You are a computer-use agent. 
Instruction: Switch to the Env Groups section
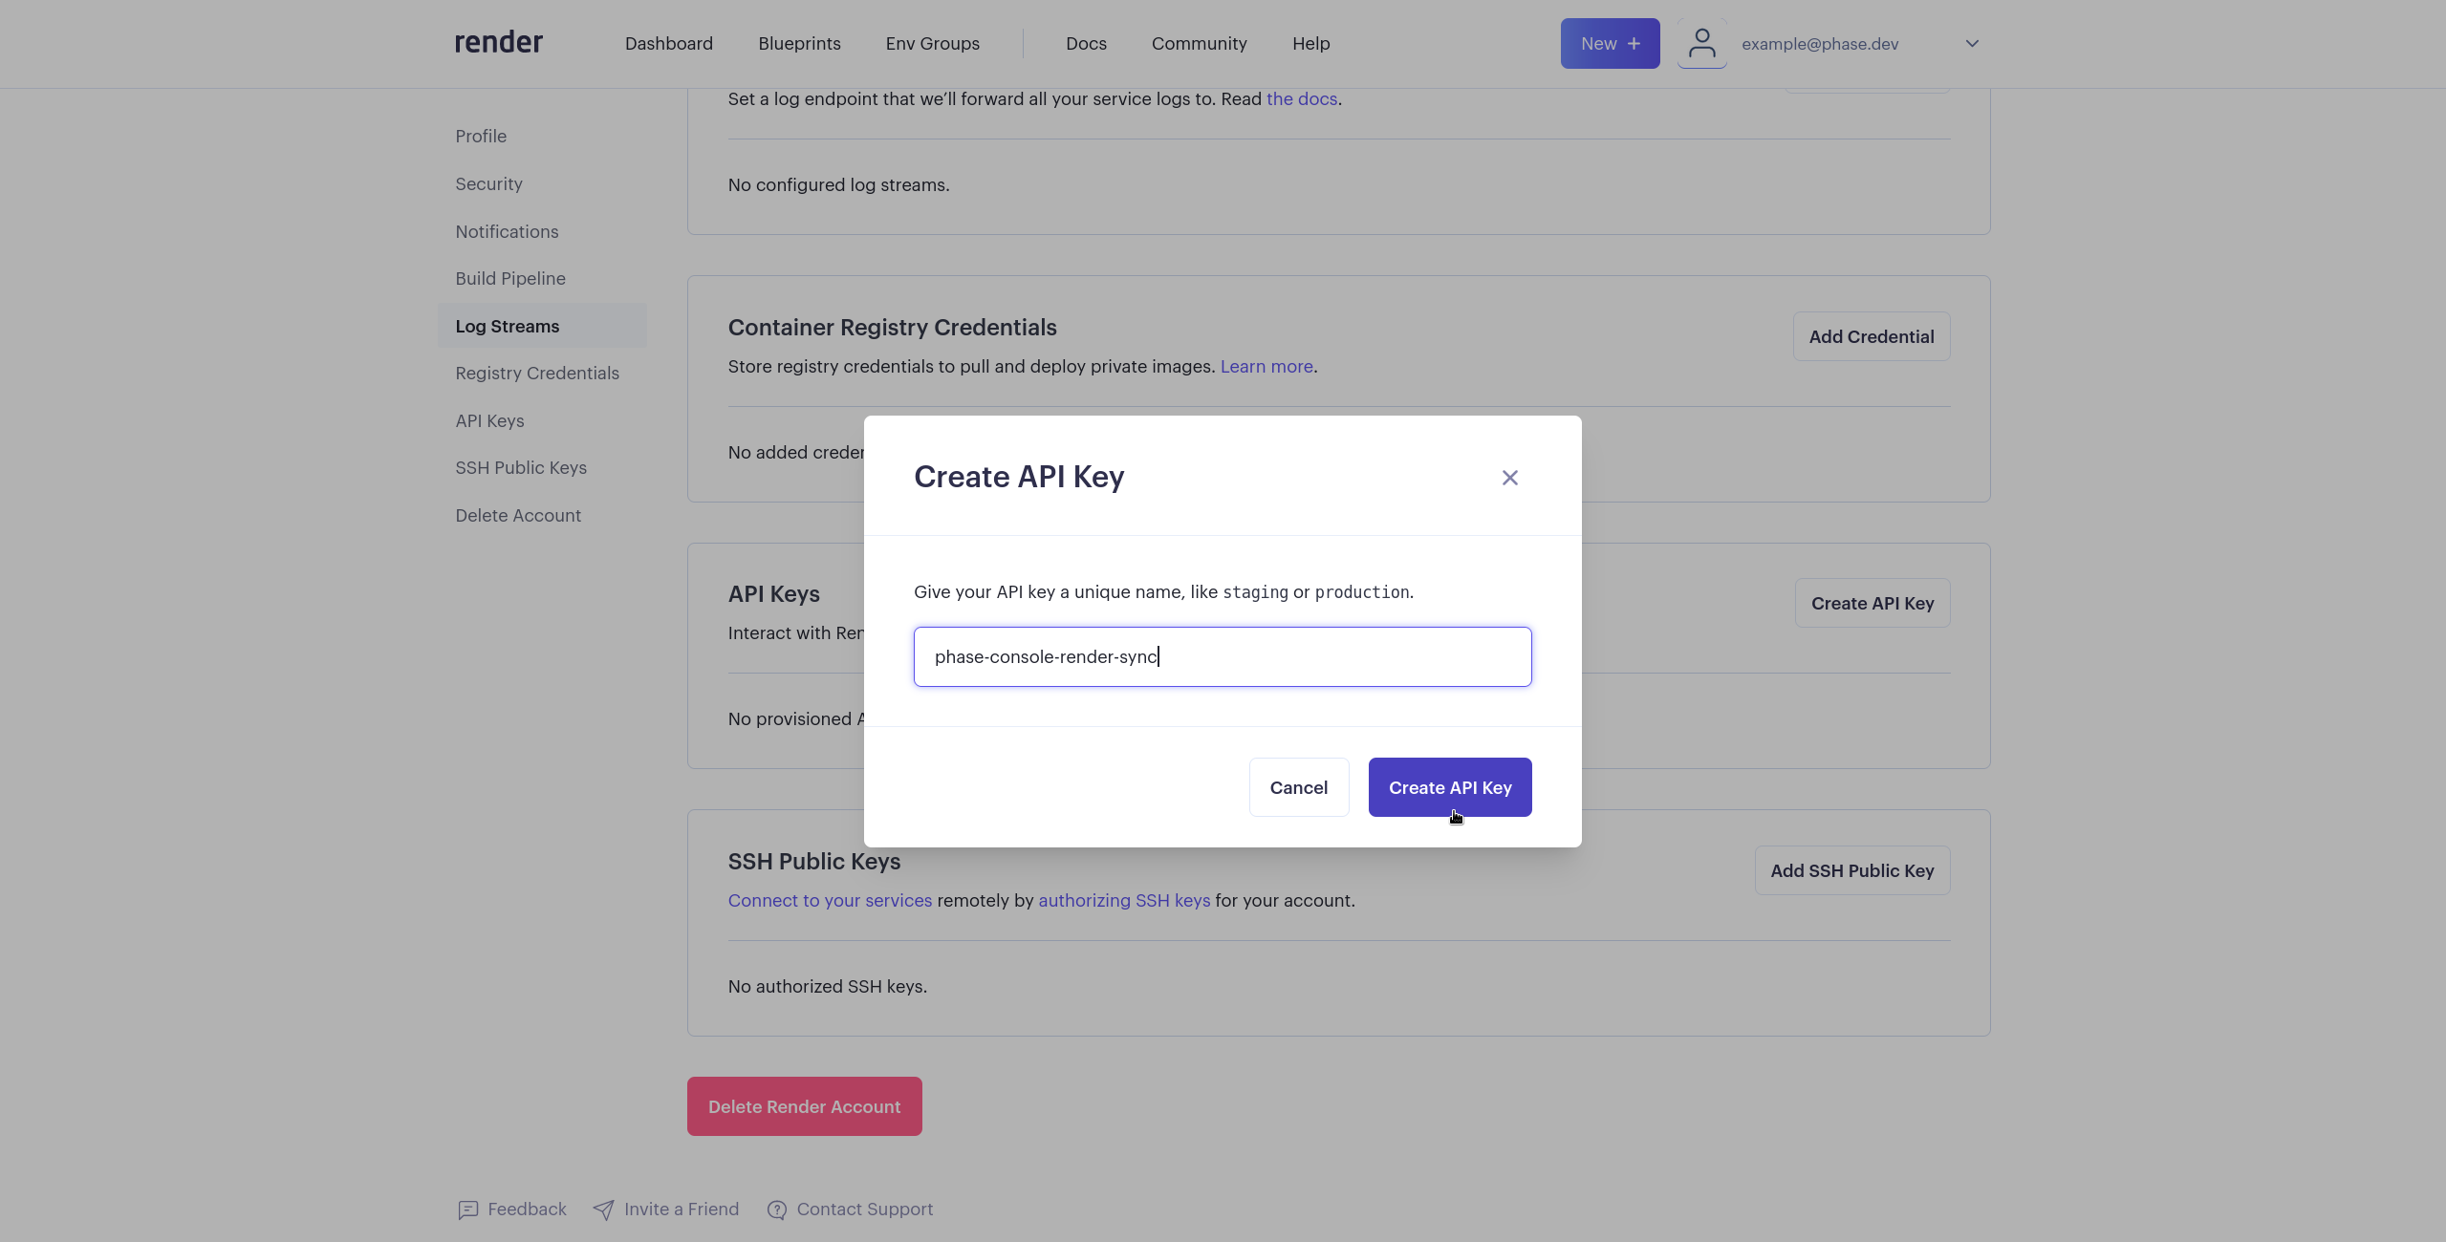[932, 43]
